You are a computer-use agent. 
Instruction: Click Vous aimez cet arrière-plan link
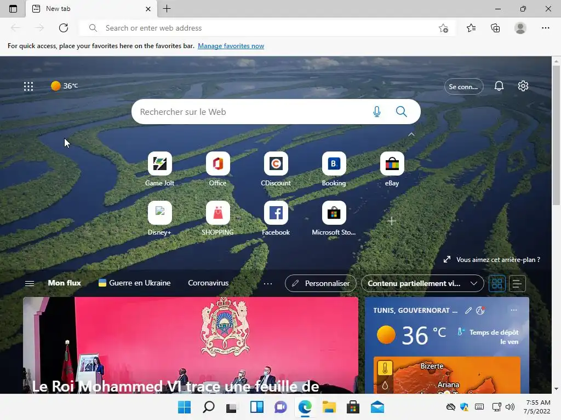point(491,260)
